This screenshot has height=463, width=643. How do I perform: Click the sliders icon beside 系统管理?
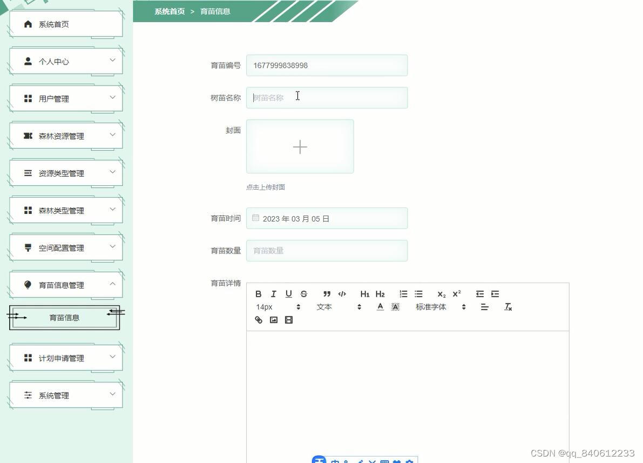[28, 395]
